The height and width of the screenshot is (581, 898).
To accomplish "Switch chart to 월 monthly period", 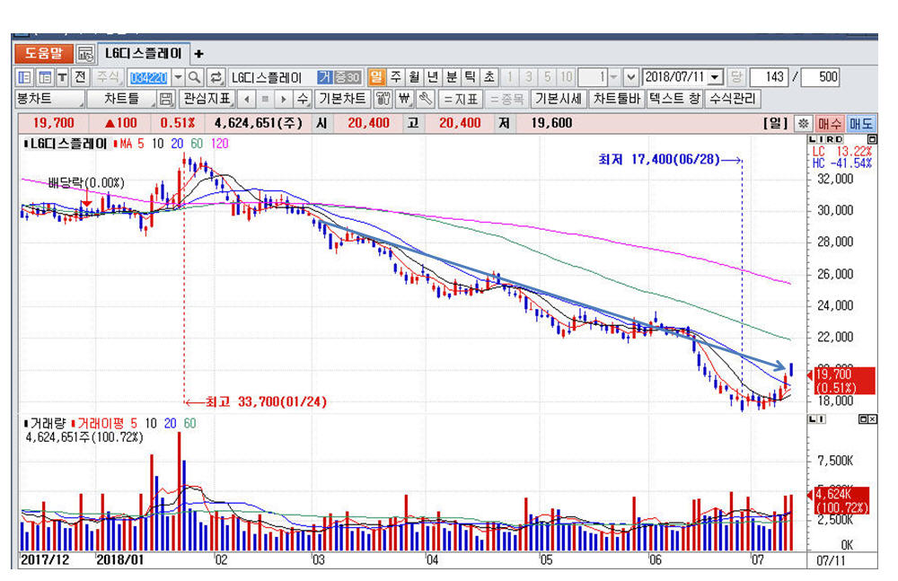I will point(413,77).
